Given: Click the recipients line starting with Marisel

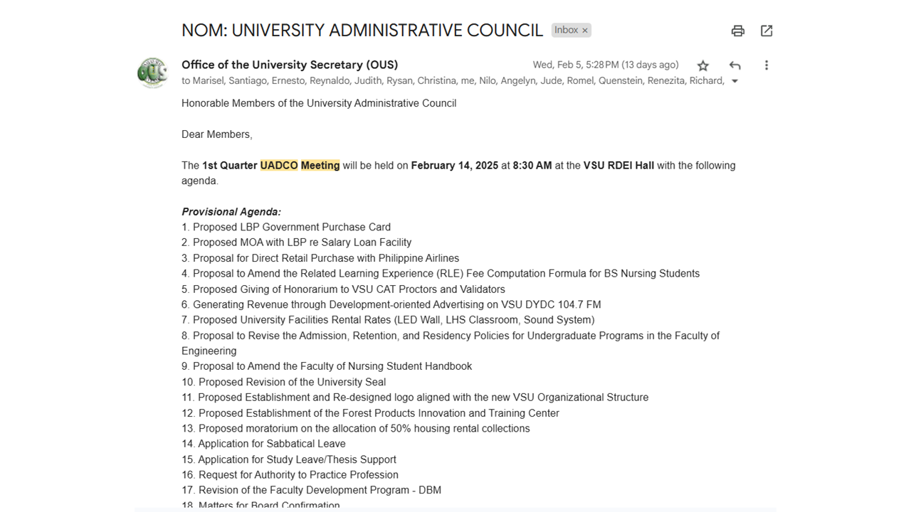Looking at the screenshot, I should point(453,81).
